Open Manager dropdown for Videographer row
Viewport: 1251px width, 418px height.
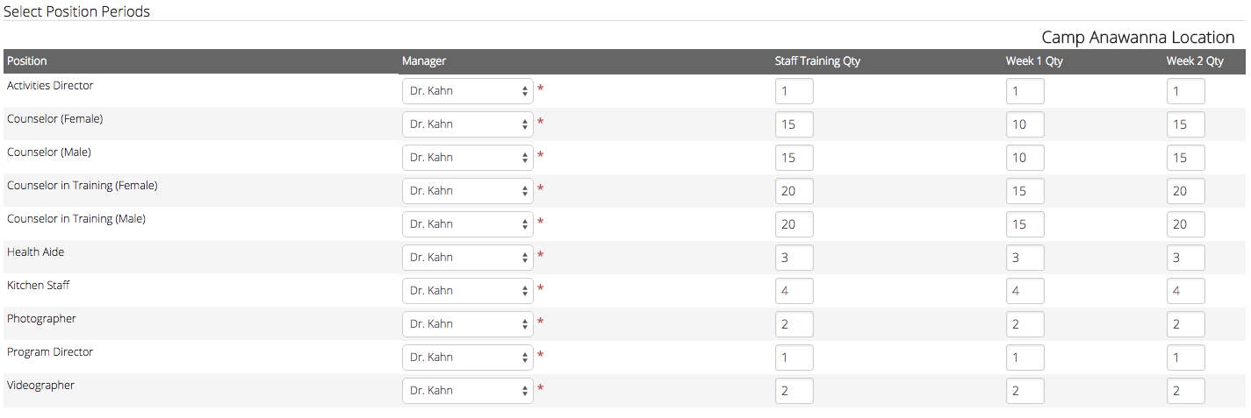coord(467,391)
